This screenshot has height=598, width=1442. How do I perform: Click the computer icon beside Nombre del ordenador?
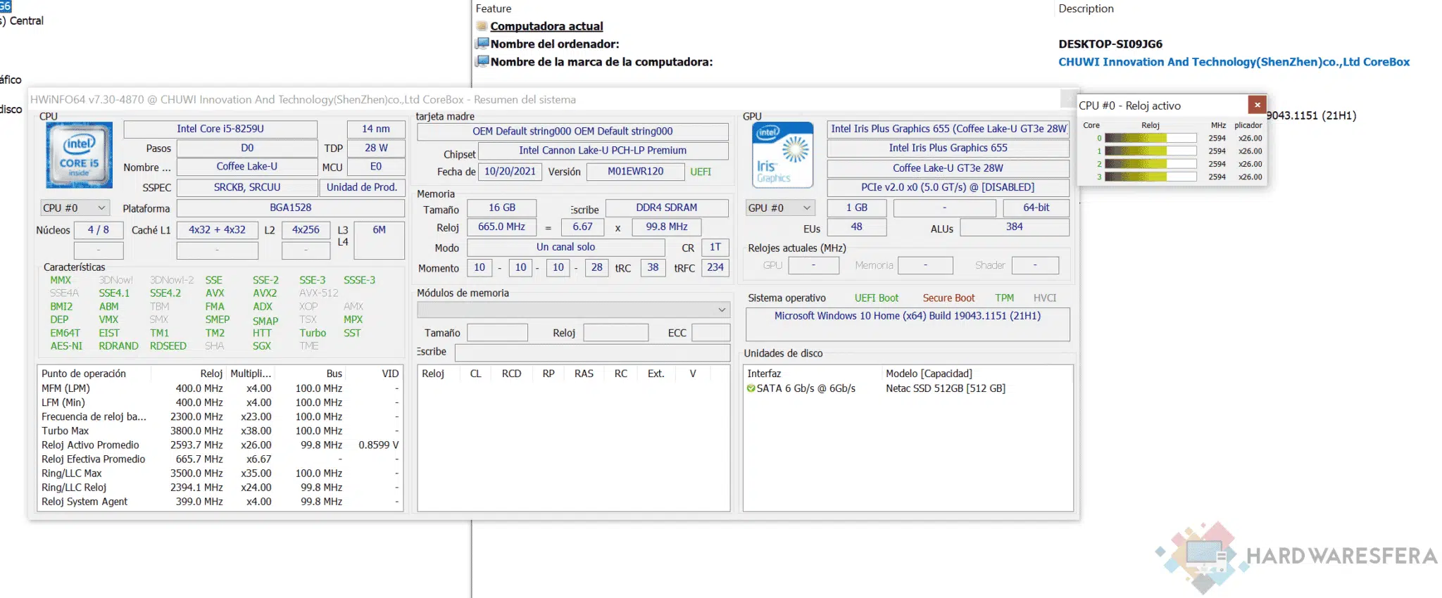[482, 44]
